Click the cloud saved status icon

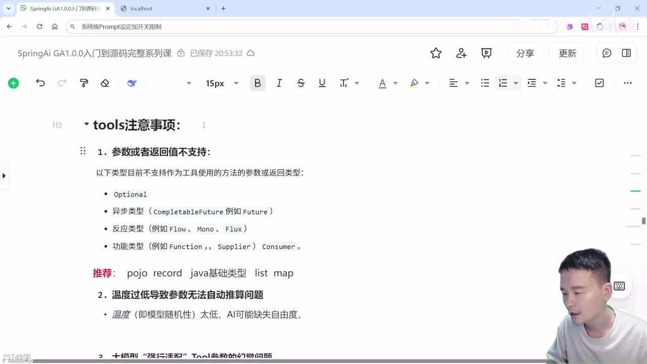[x=250, y=53]
